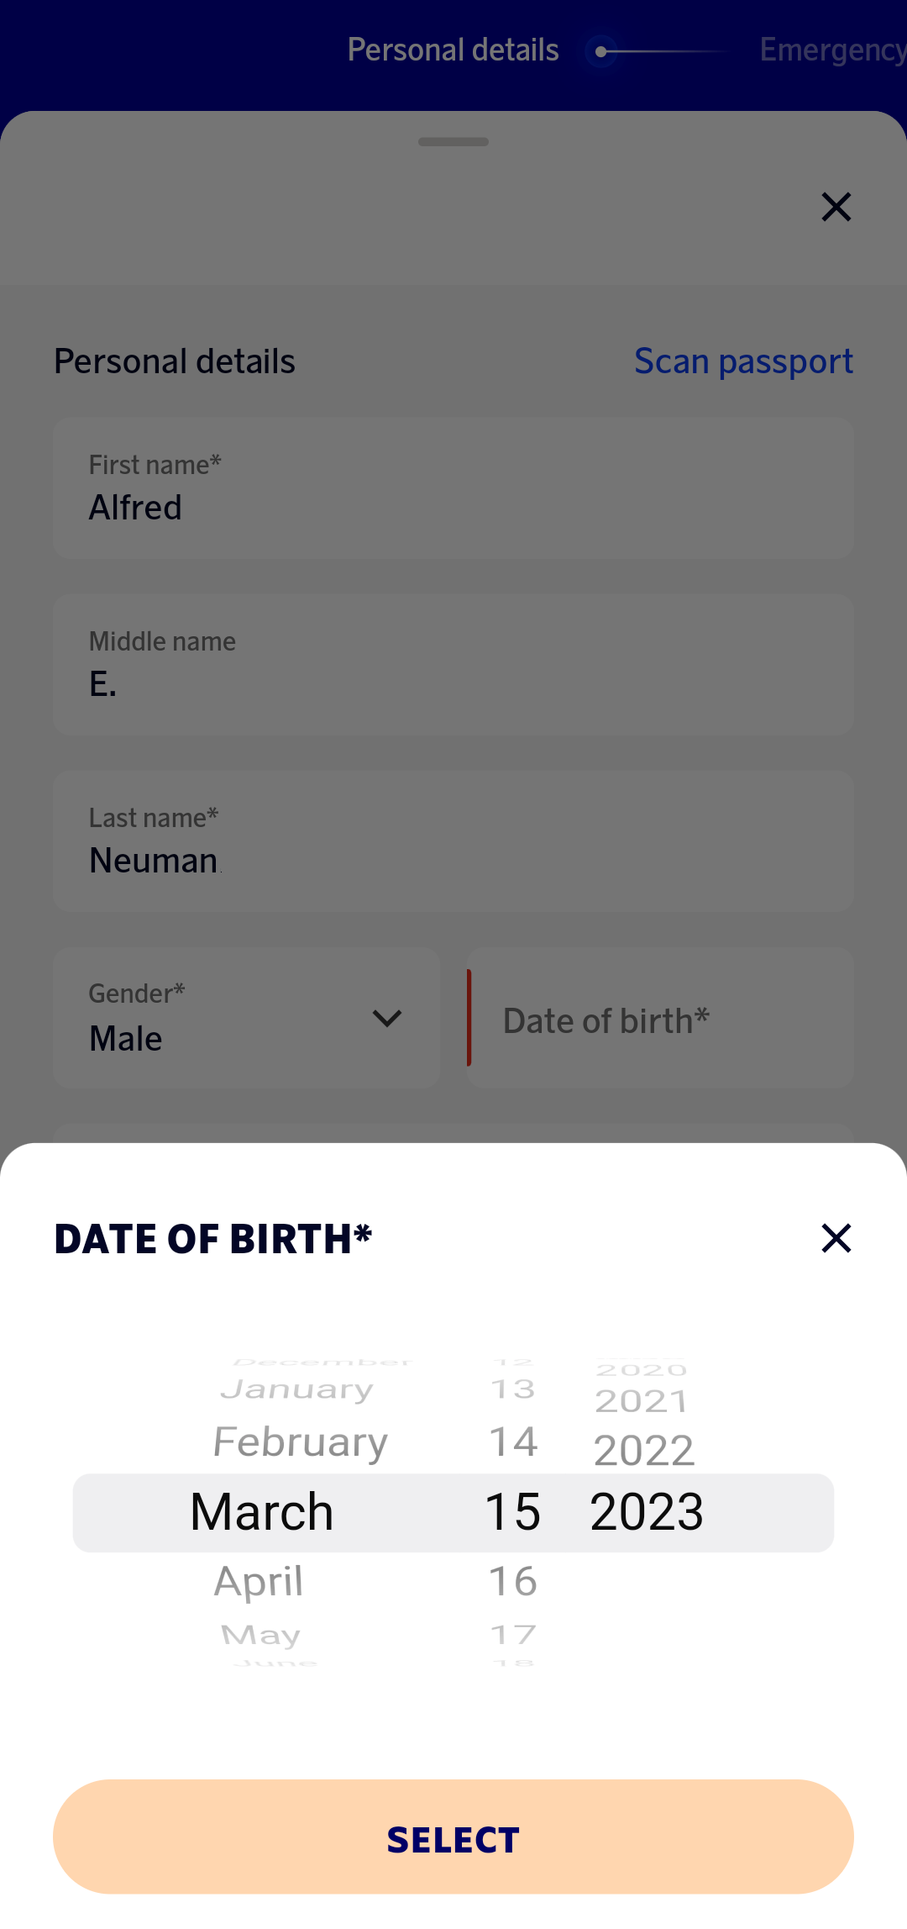The width and height of the screenshot is (907, 1929).
Task: Tap the X icon beside DATE OF BIRTH header
Action: 836,1238
